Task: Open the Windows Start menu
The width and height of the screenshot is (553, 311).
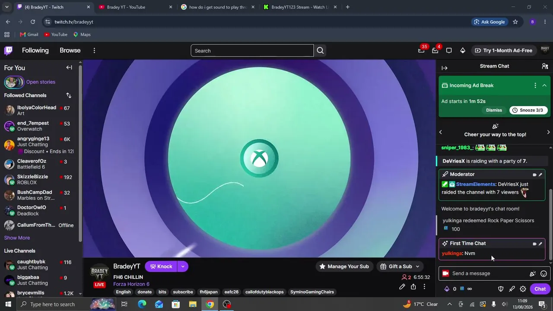Action: [8, 304]
